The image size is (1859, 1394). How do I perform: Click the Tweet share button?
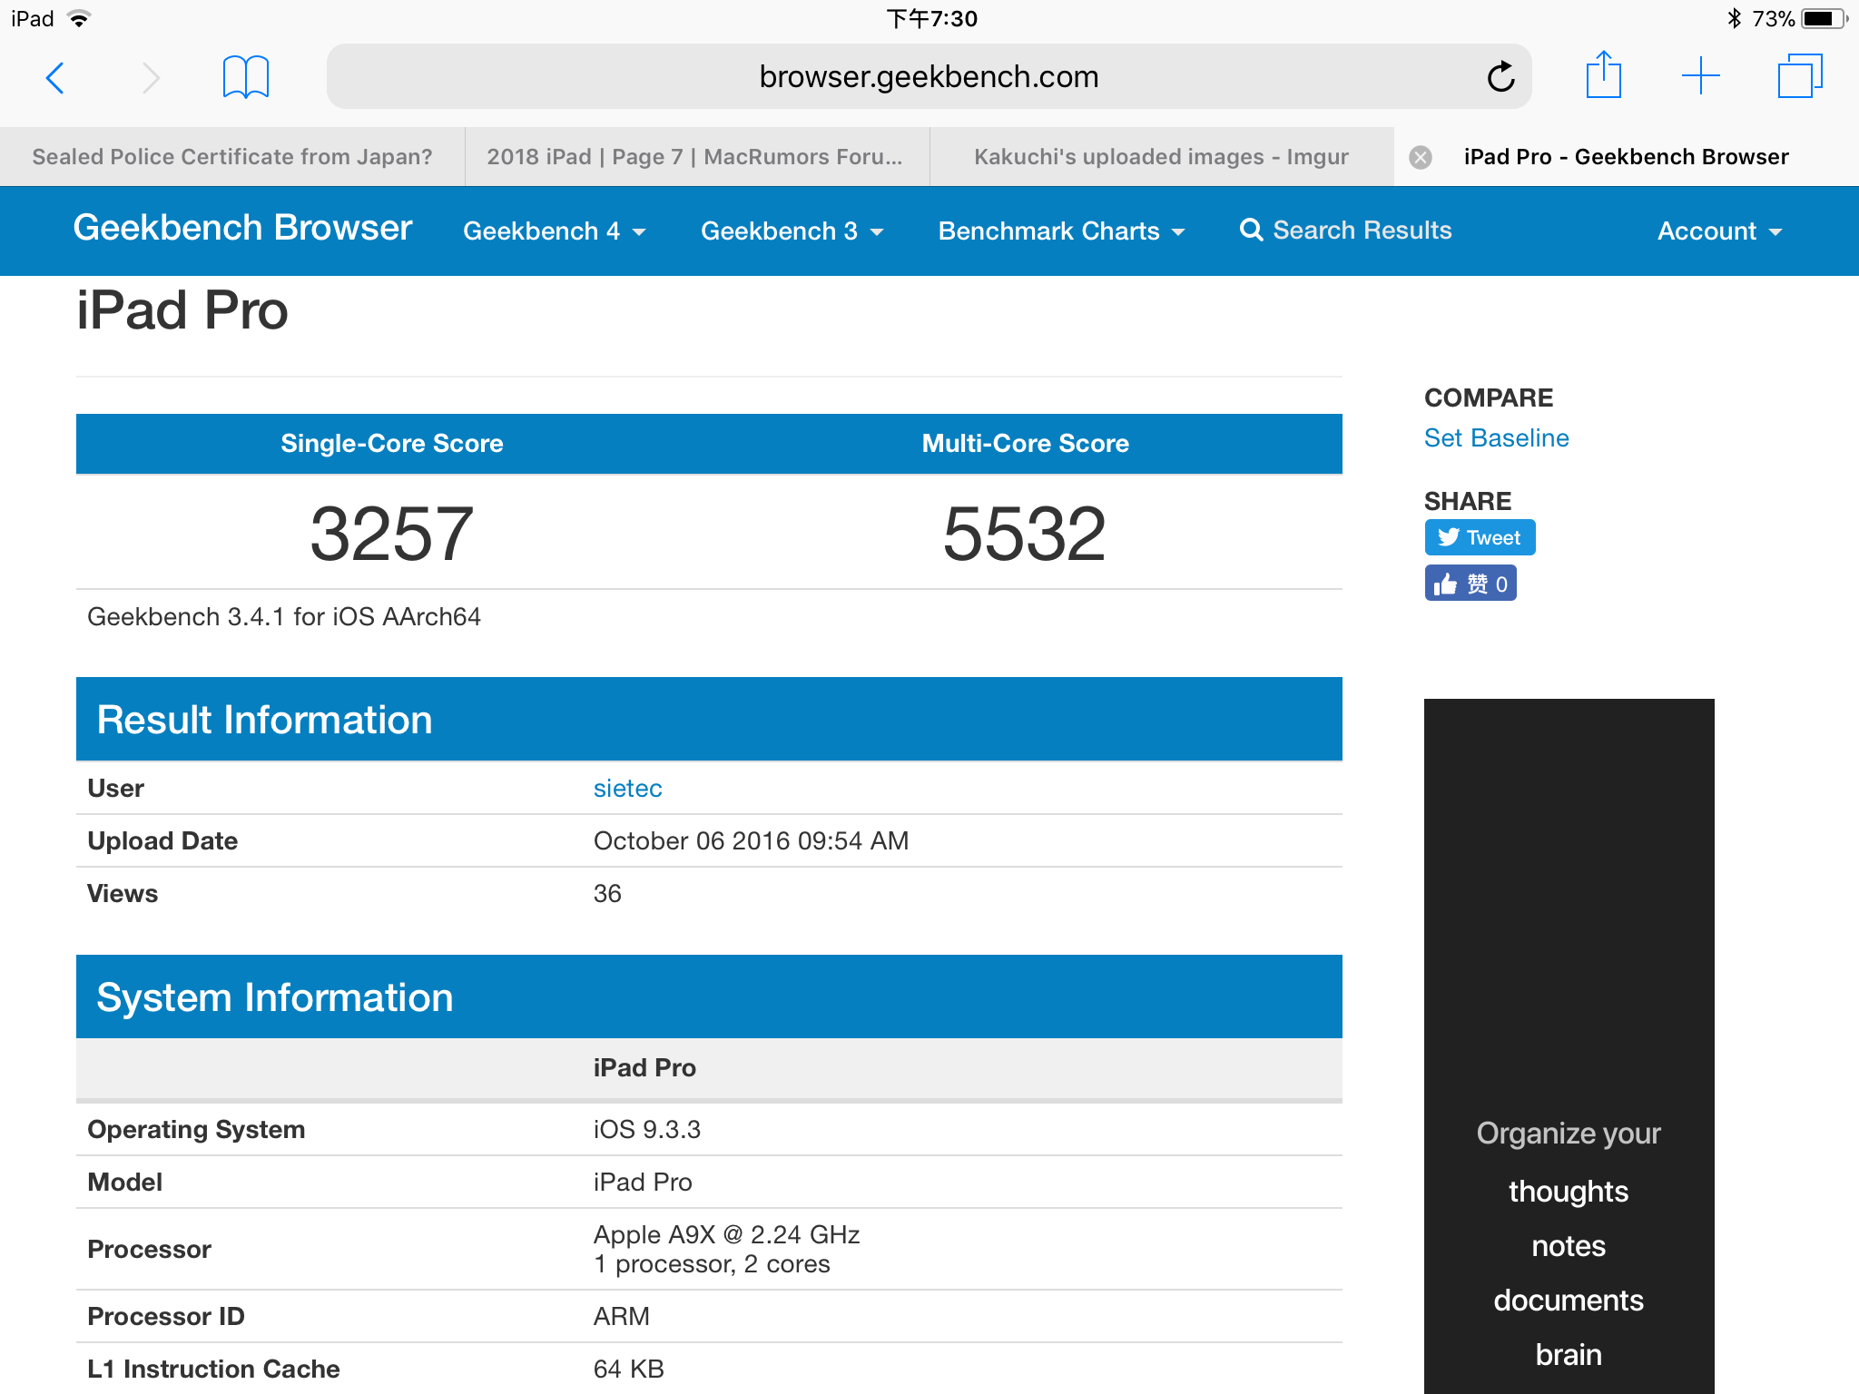(x=1480, y=537)
